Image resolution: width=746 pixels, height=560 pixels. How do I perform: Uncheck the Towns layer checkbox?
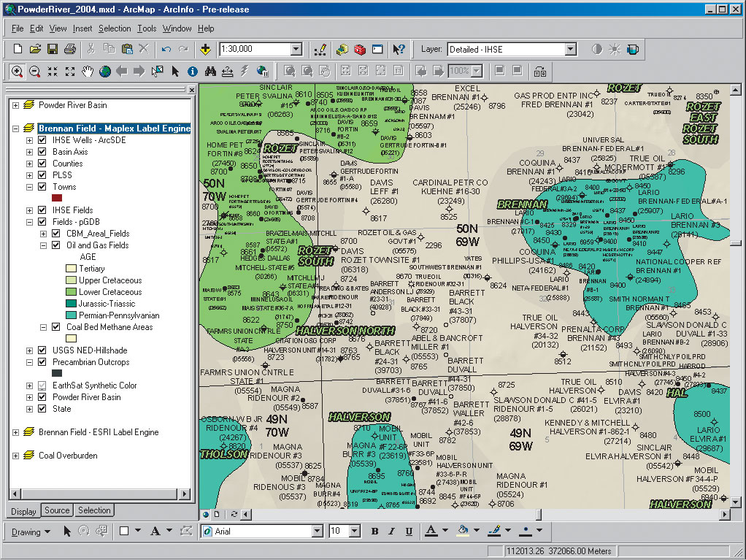[x=42, y=187]
